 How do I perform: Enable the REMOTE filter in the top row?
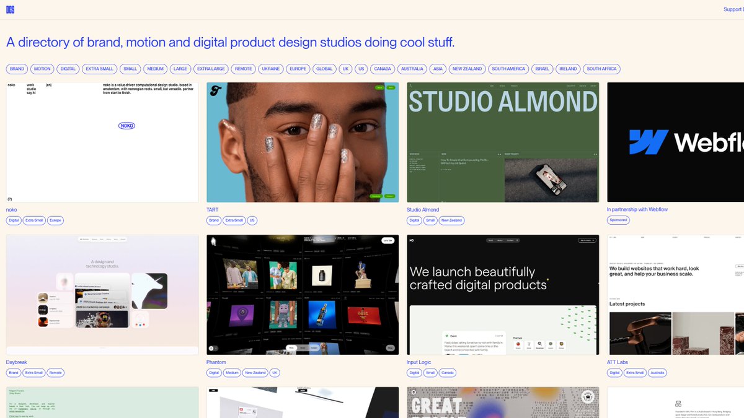pyautogui.click(x=244, y=69)
